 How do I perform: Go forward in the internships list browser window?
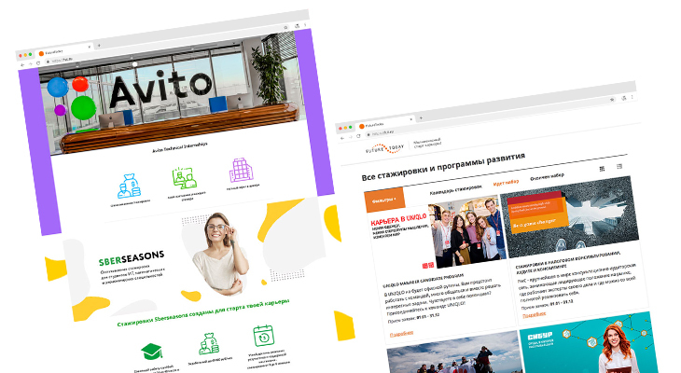(350, 137)
